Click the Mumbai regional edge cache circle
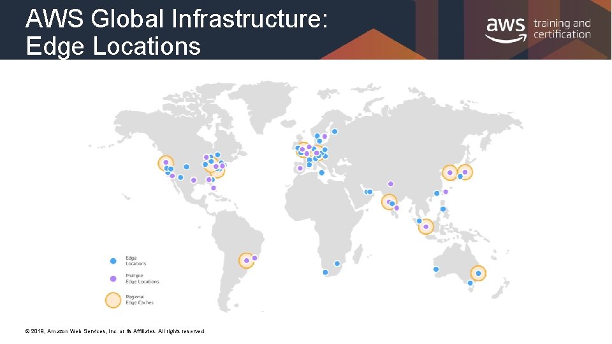Screen dimensions: 612x344 tap(389, 202)
